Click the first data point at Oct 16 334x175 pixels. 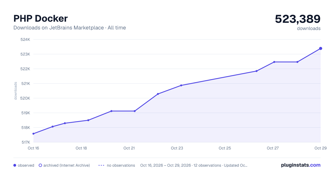pos(33,134)
